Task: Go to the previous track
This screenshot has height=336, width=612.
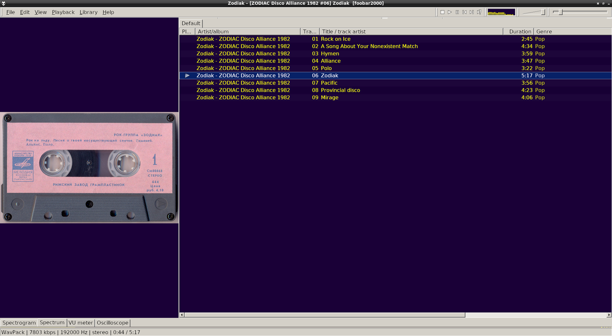Action: (x=464, y=12)
